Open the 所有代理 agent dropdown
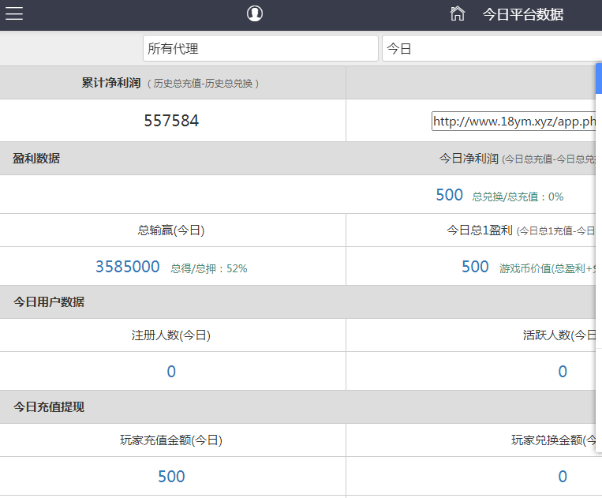 coord(260,48)
